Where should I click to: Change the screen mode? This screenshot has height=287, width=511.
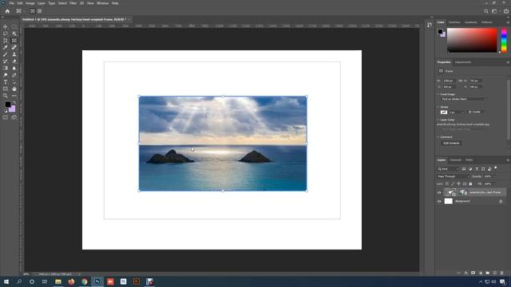(x=14, y=117)
